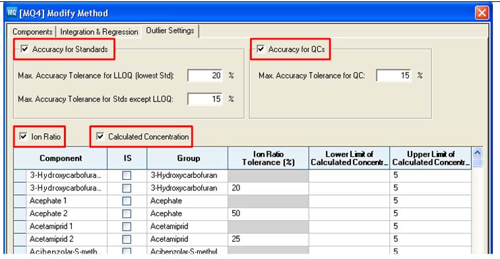Click the Component column header
Viewport: 500px width, 259px height.
pyautogui.click(x=61, y=158)
